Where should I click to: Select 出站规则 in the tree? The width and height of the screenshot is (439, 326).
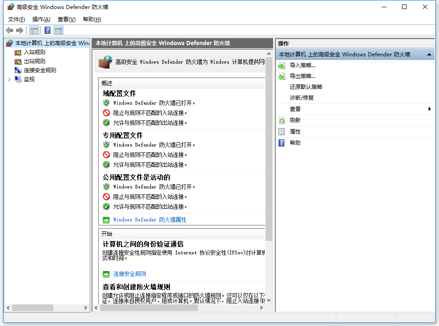[x=35, y=61]
